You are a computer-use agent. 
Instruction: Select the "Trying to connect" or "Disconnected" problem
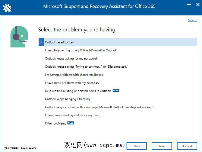point(87,66)
